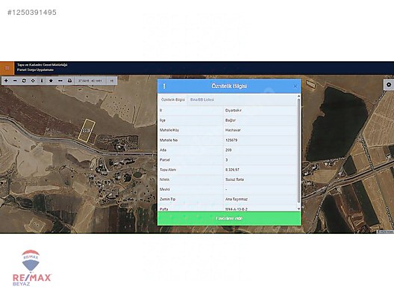Zoom in with the plus tool
Screen dimensions: 394x296
pyautogui.click(x=6, y=81)
